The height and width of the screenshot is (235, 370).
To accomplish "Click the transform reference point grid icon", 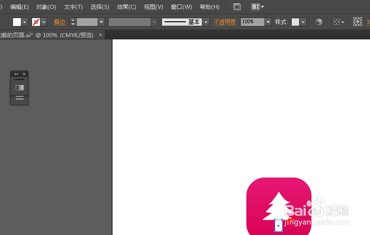I will 357,22.
